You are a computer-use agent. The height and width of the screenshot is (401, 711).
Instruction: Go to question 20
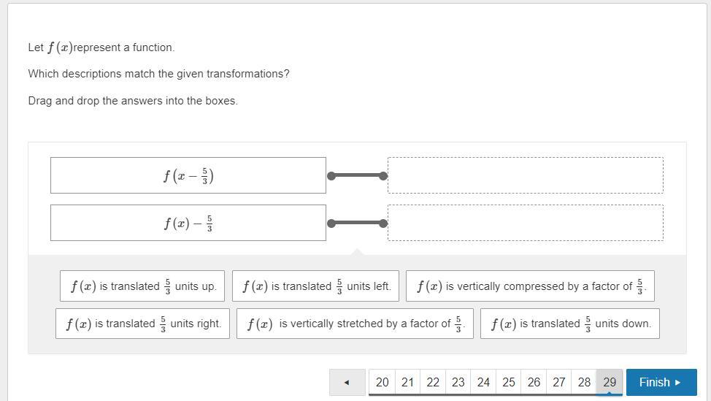click(x=382, y=382)
